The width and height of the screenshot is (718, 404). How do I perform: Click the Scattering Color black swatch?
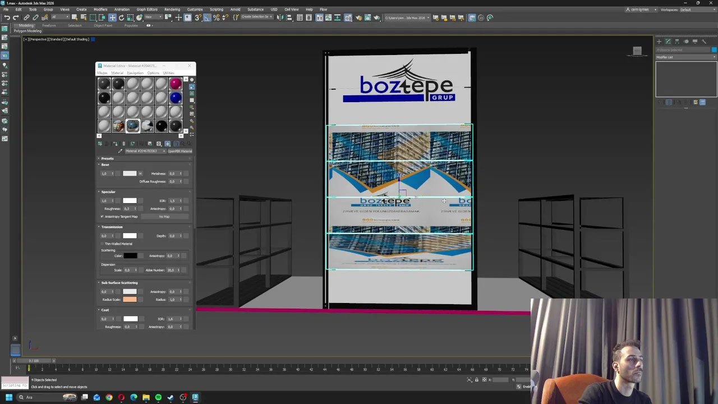tap(130, 256)
